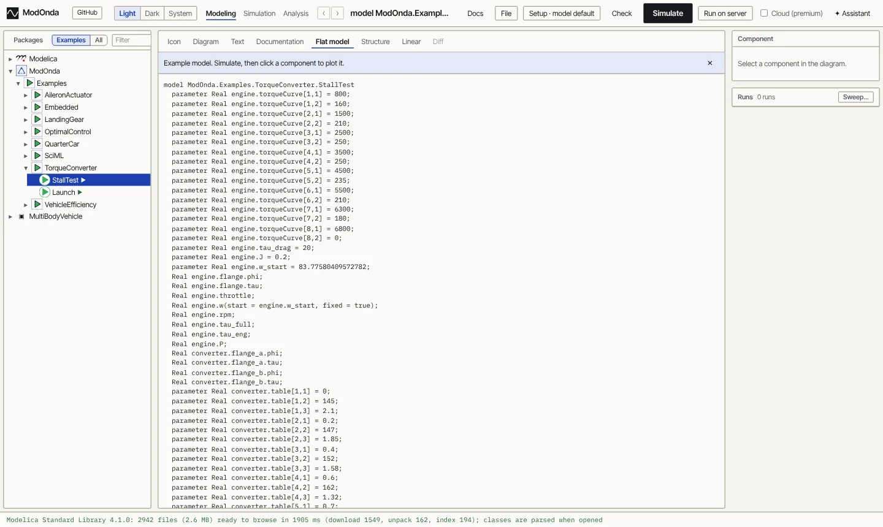Open the GitHub link
The image size is (883, 527).
click(x=87, y=13)
